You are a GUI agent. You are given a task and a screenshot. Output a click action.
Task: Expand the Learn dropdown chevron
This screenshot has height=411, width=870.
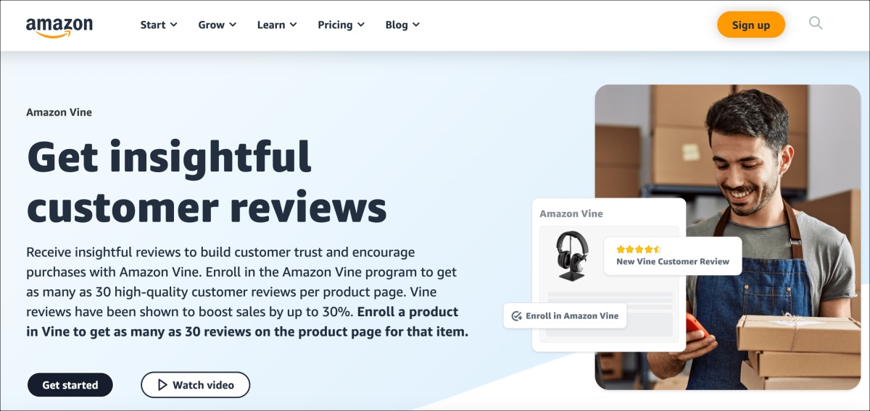[293, 25]
